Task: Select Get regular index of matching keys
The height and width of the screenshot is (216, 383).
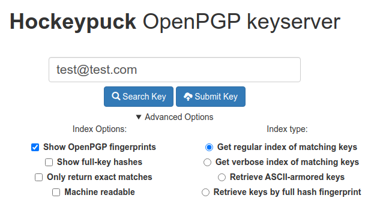Action: [x=209, y=147]
